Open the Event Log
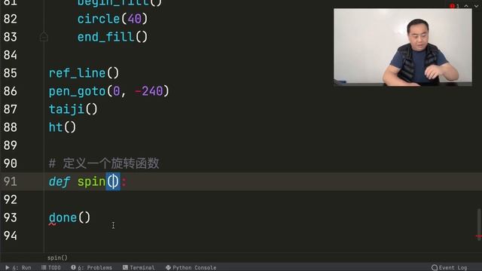The width and height of the screenshot is (482, 271). [450, 267]
